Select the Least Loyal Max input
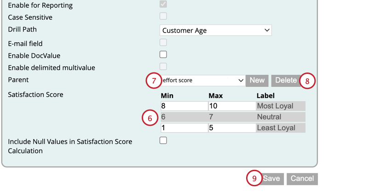The width and height of the screenshot is (391, 195). point(231,128)
